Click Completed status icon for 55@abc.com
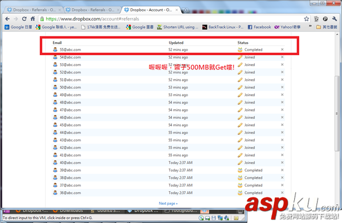This screenshot has width=342, height=223. 240,49
